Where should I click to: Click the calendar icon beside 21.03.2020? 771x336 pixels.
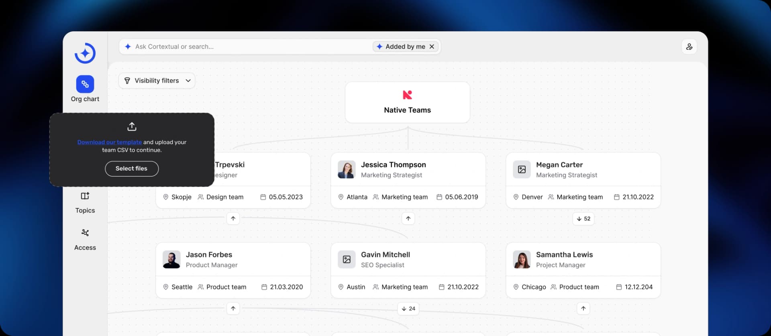(x=264, y=287)
